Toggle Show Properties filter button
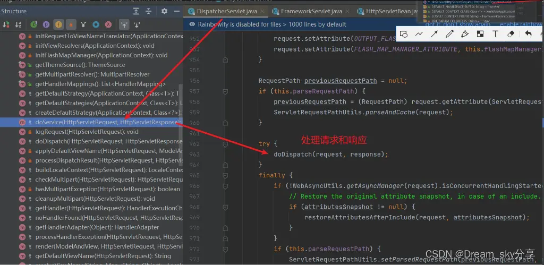 click(46, 24)
